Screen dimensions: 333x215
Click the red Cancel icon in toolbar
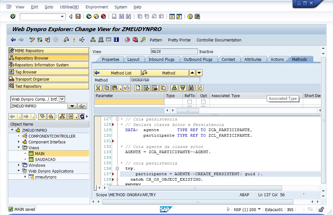[103, 17]
